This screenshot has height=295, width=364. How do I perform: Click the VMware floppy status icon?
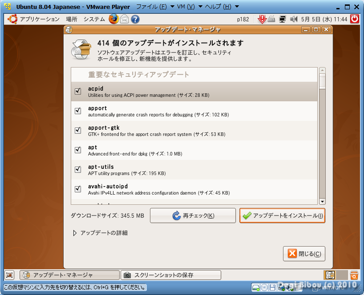[272, 287]
